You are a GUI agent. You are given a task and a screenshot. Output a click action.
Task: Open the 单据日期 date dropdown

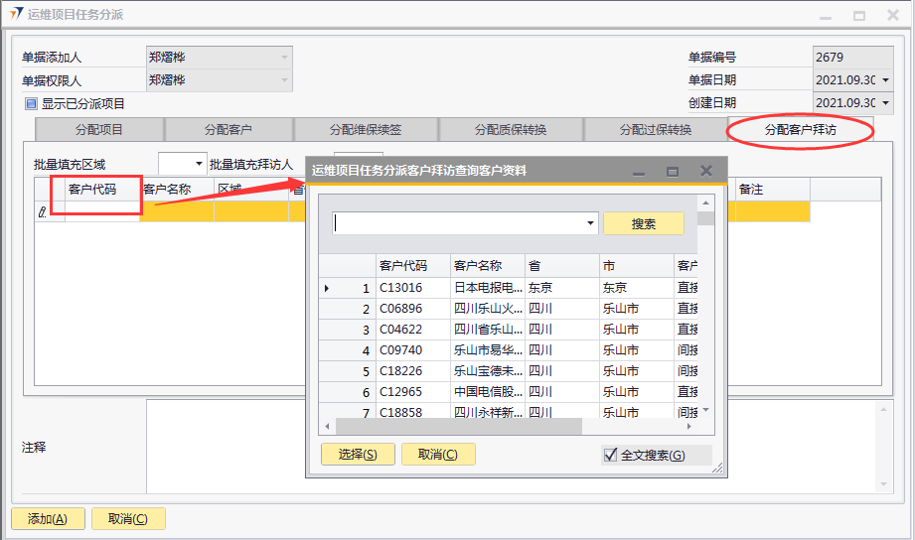(884, 80)
